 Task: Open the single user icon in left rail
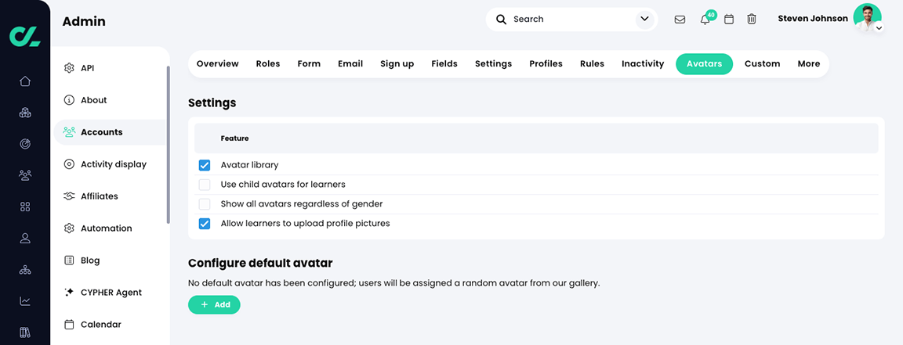25,238
